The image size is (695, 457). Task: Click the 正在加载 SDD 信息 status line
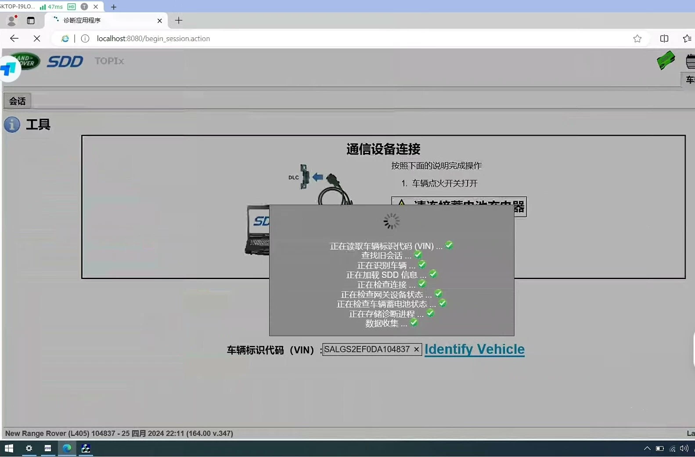coord(386,275)
